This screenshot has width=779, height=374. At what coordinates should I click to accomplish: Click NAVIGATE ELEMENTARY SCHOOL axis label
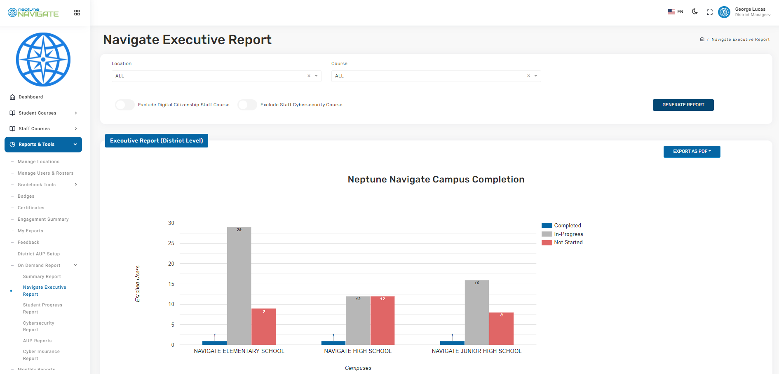[239, 351]
